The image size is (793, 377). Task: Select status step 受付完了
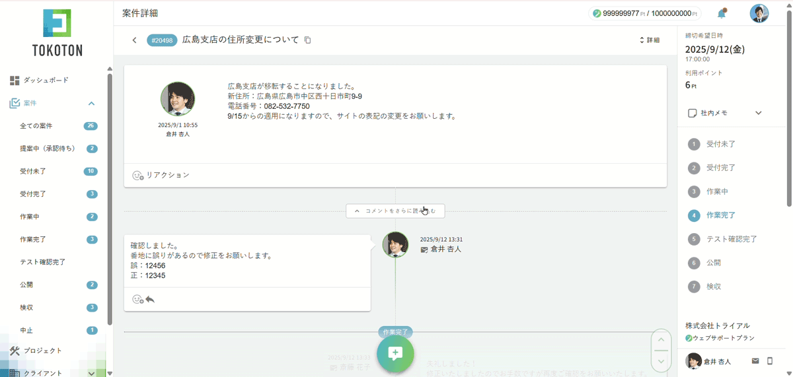(720, 168)
